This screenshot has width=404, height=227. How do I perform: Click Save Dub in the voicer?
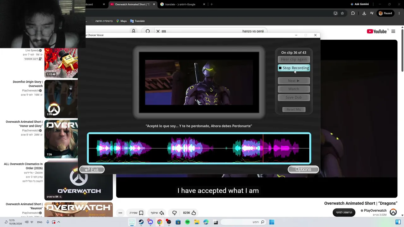click(x=294, y=97)
